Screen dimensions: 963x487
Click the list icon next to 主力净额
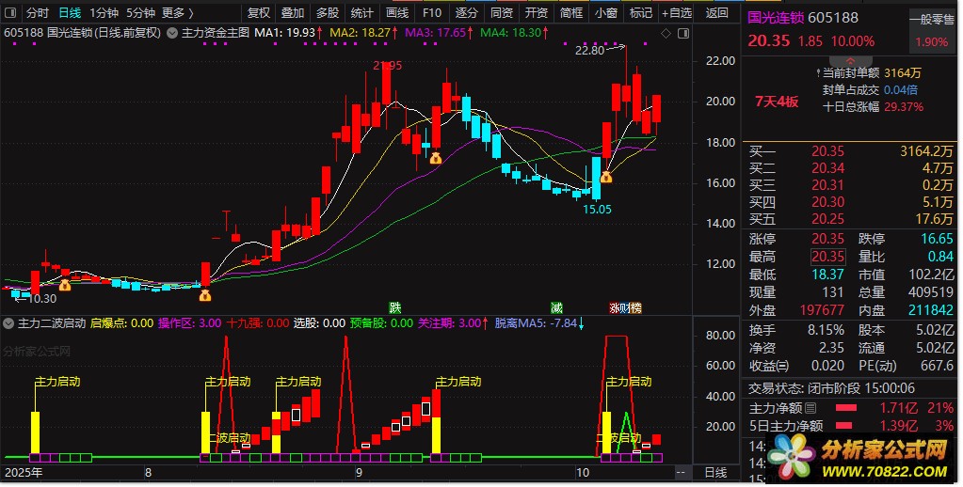coord(811,408)
